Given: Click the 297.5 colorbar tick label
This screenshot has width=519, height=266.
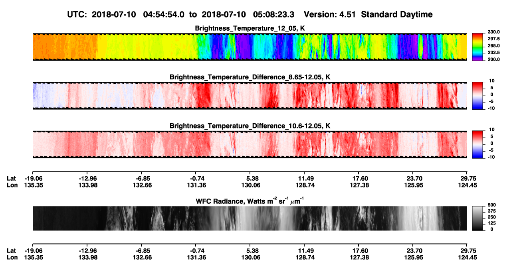Looking at the screenshot, I should (x=493, y=39).
